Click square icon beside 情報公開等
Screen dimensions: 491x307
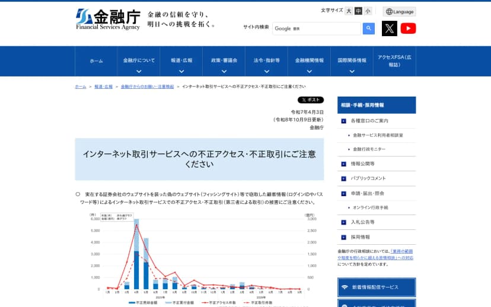pos(343,164)
